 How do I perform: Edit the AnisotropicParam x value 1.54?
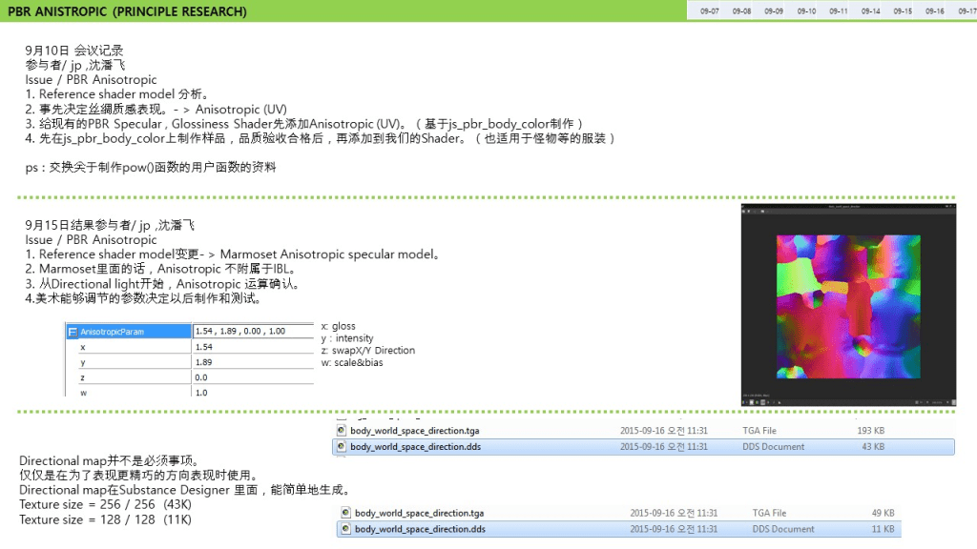coord(252,348)
